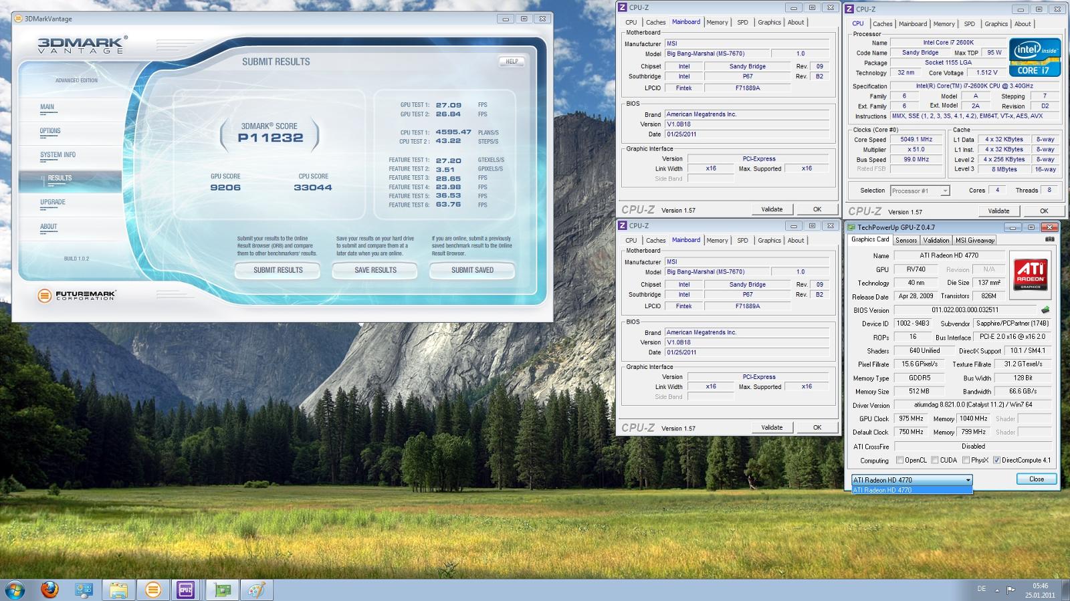This screenshot has height=601, width=1070.
Task: Open the Validation tab in GPU-Z
Action: tap(936, 240)
